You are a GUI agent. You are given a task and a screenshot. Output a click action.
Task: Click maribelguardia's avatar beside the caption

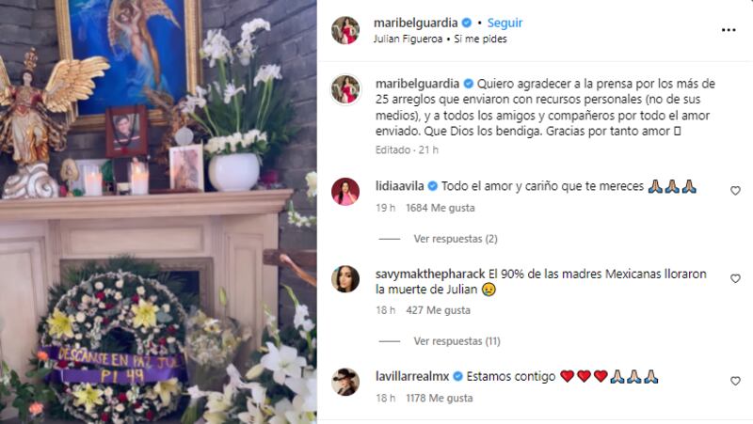345,89
